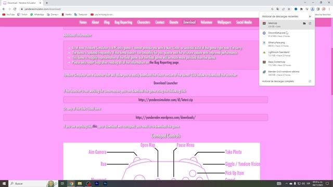The height and width of the screenshot is (187, 333).
Task: Open the Contact page
Action: [160, 22]
